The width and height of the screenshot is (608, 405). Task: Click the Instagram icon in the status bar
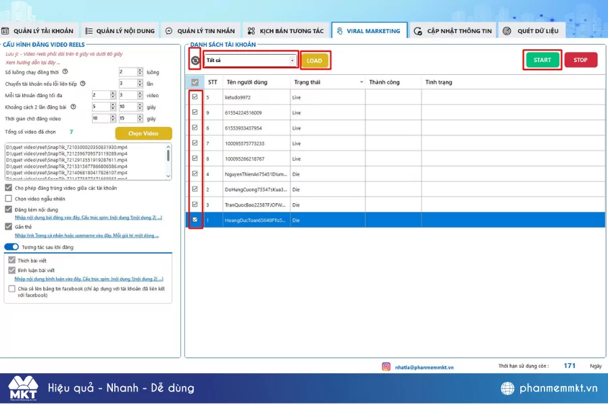tap(386, 367)
